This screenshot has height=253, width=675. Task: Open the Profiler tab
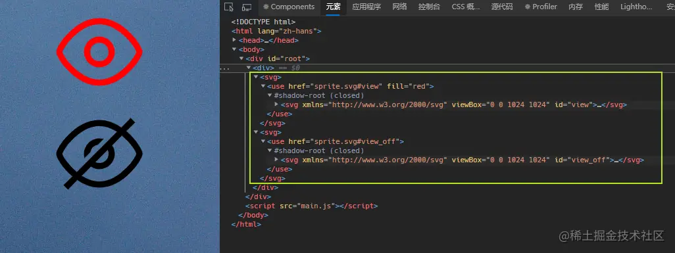pyautogui.click(x=541, y=7)
